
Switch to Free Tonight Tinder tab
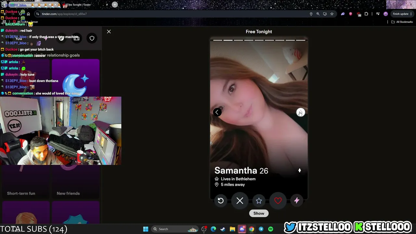point(85,5)
